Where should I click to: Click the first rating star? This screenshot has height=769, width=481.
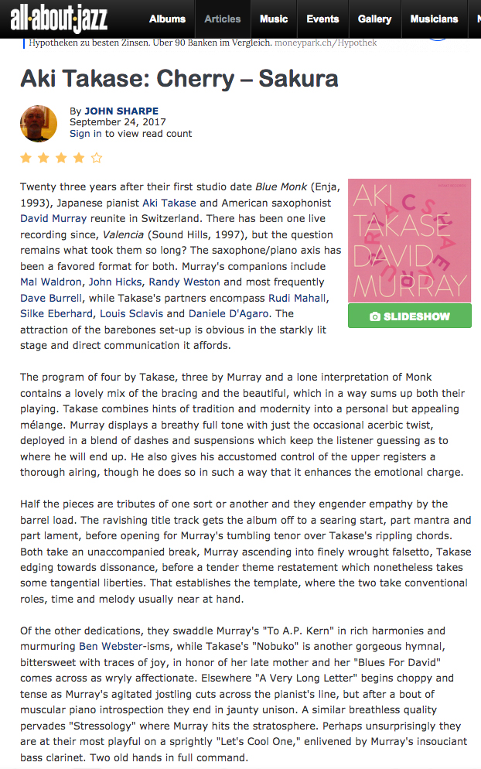(26, 158)
